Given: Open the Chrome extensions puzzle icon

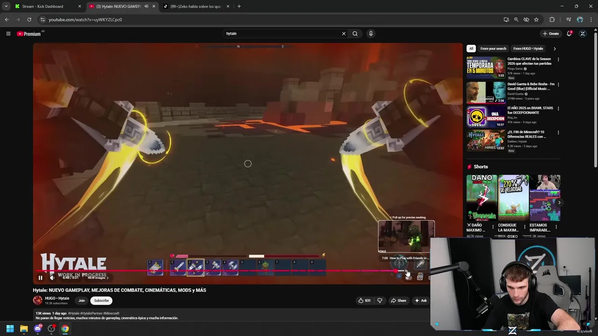Looking at the screenshot, I should tap(552, 20).
